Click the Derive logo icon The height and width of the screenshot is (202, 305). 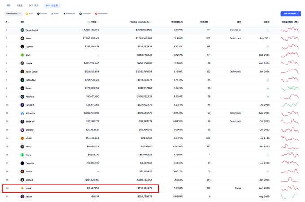[x=22, y=172]
